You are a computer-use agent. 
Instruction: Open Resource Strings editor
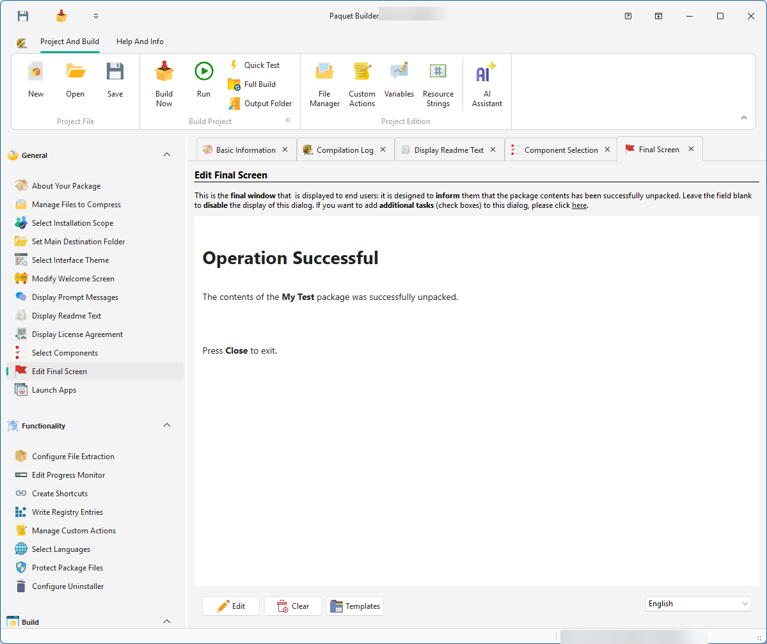pos(438,72)
